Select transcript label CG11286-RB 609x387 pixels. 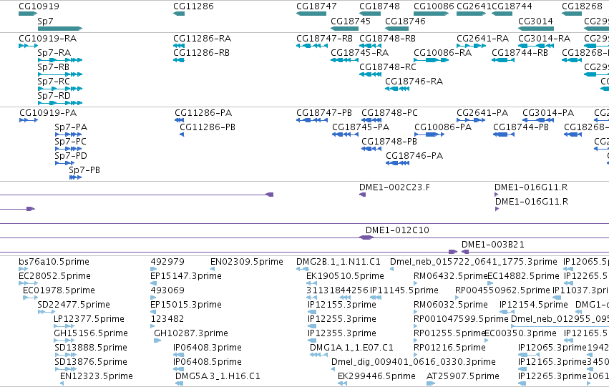pyautogui.click(x=201, y=53)
